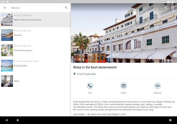This screenshot has height=124, width=177.
Task: Open the Online Reservations entry
Action: coord(35,50)
